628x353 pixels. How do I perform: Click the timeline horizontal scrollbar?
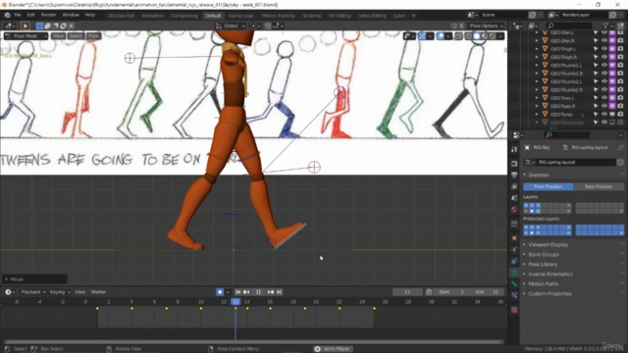253,342
